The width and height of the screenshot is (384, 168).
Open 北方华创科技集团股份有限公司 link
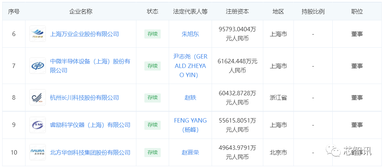[x=90, y=152]
